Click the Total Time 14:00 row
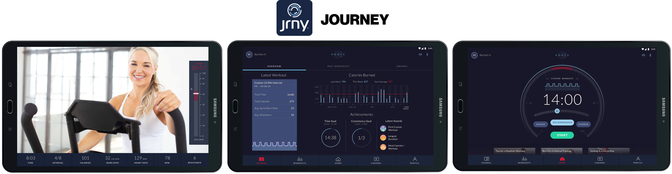 tap(274, 95)
